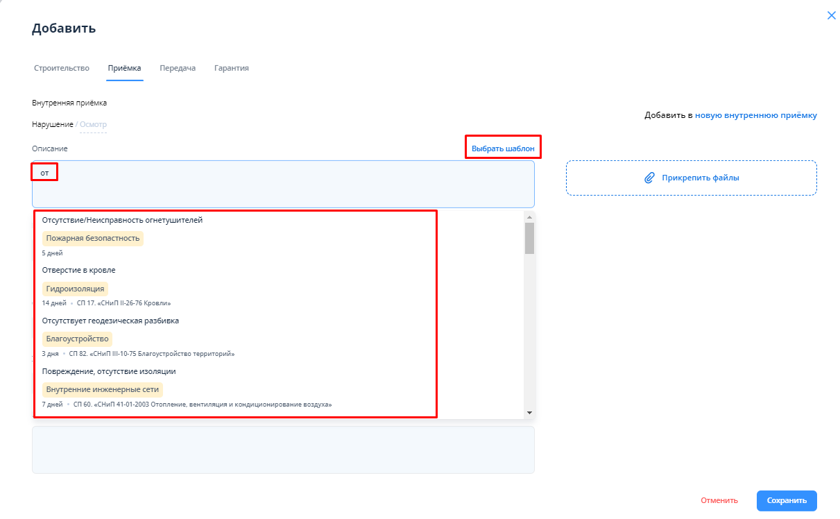Switch to the Строительство tab

point(62,68)
